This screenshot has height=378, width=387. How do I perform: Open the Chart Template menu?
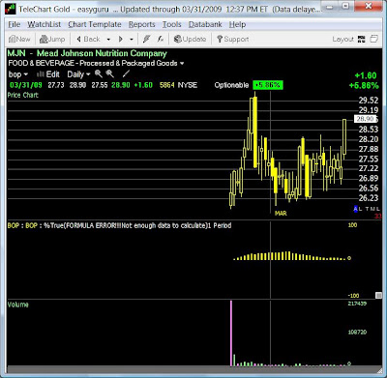pyautogui.click(x=95, y=24)
